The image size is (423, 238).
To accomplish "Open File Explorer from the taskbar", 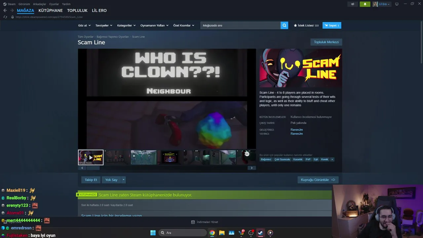I will click(222, 233).
